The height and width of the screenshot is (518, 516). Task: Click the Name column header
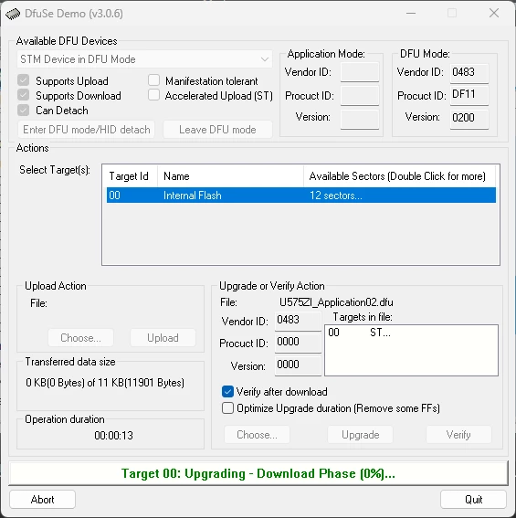230,176
